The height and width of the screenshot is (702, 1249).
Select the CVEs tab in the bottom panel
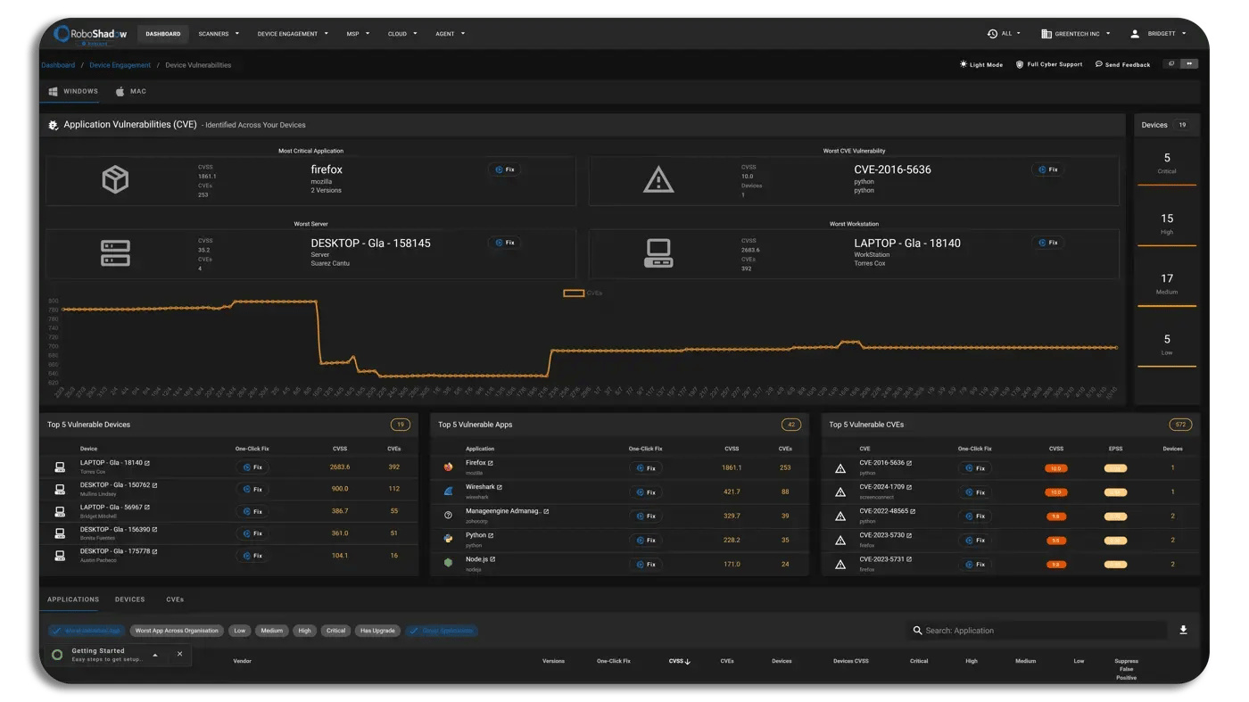click(x=175, y=599)
